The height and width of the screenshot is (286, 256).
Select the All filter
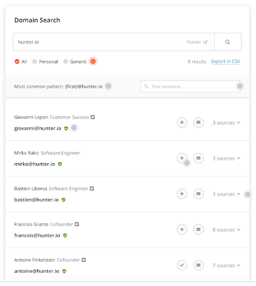[x=21, y=61]
